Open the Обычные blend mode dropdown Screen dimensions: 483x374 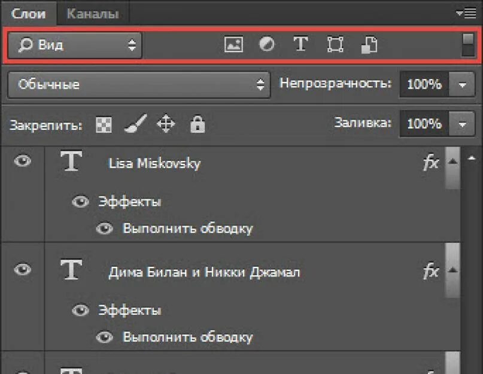coord(139,84)
